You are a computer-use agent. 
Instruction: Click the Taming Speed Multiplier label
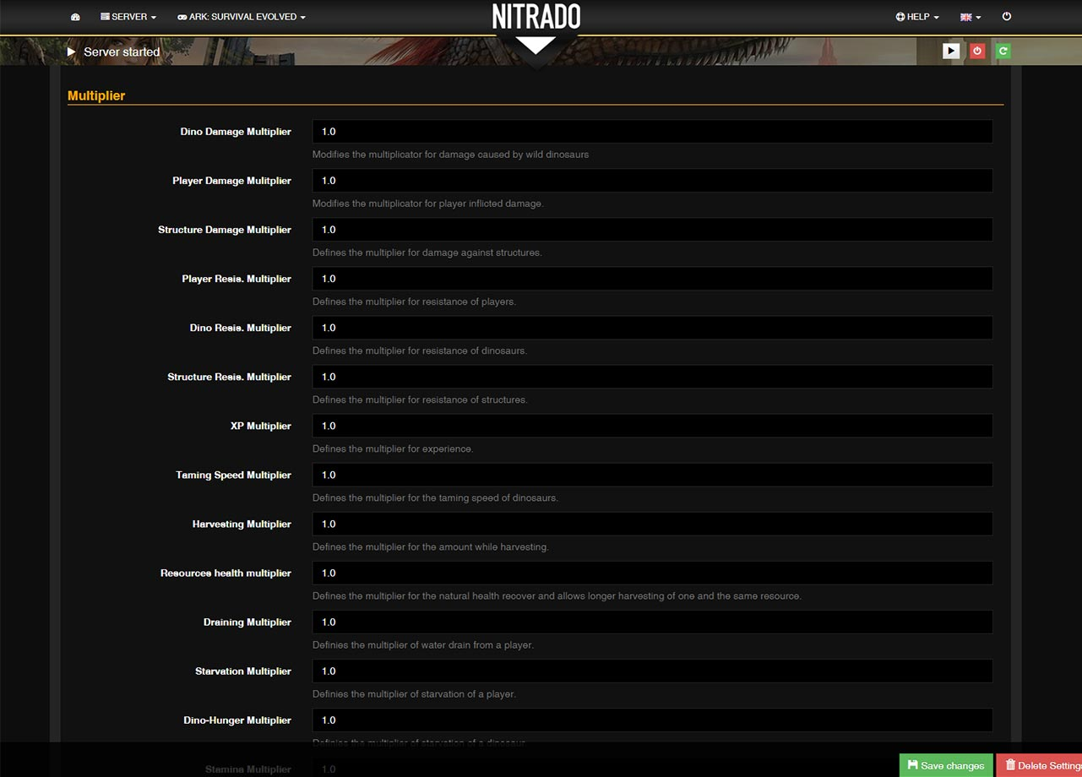[234, 475]
